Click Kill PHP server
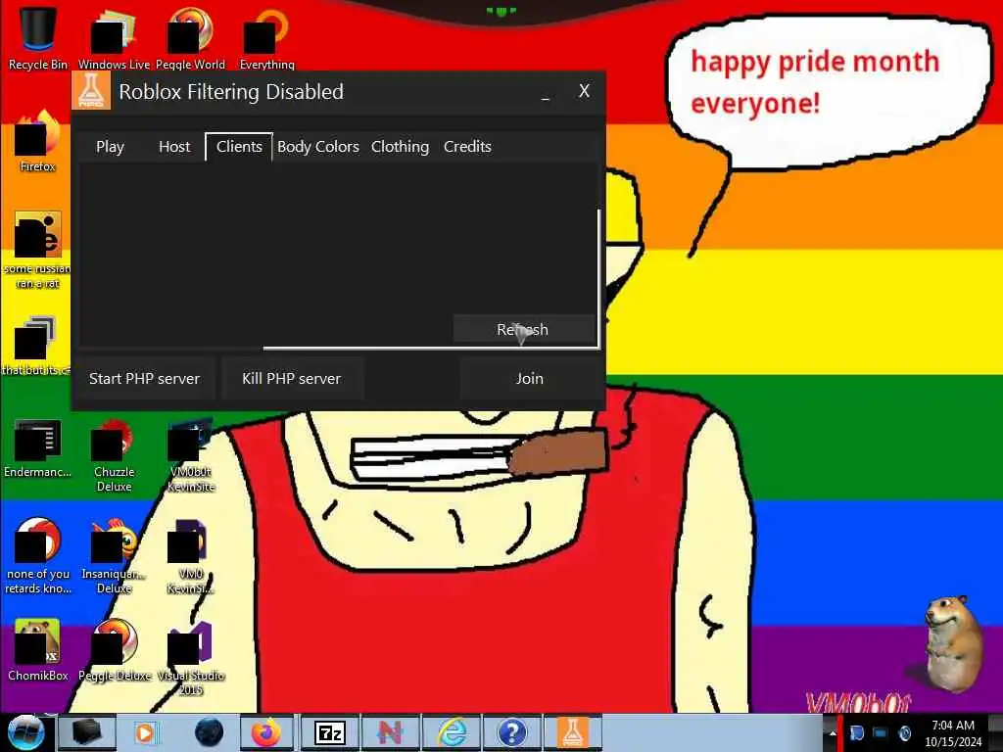1003x752 pixels. [x=292, y=379]
